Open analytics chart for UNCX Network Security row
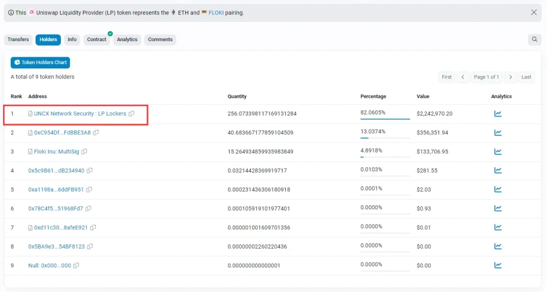Screen dimensions: 547x292 [x=498, y=113]
